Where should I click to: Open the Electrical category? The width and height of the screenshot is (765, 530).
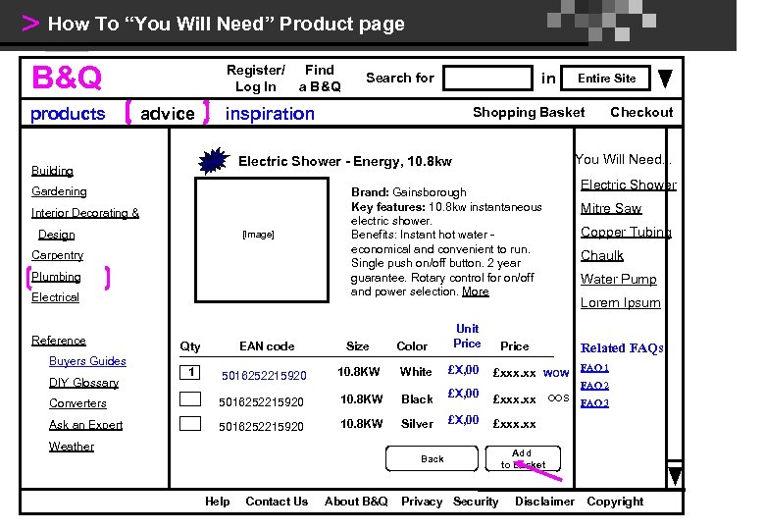point(55,297)
